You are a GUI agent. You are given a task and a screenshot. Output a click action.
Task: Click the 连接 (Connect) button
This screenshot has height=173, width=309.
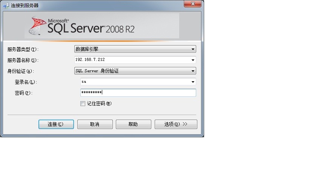(x=56, y=124)
